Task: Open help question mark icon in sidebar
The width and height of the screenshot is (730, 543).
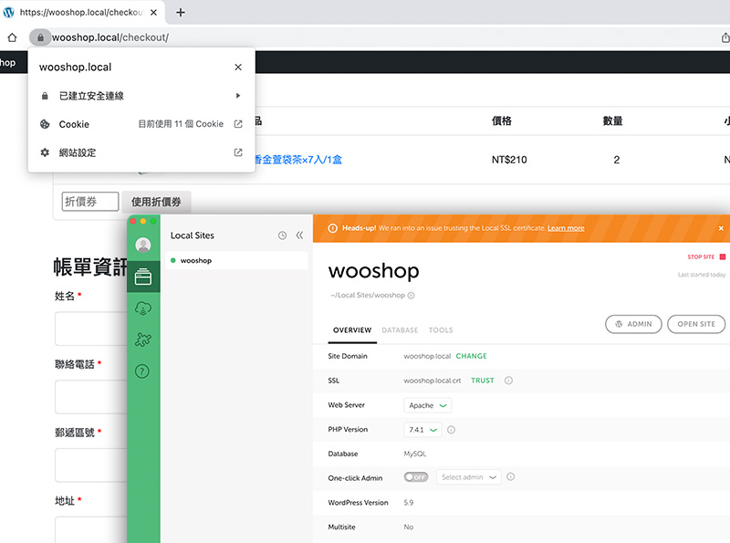Action: (x=142, y=371)
